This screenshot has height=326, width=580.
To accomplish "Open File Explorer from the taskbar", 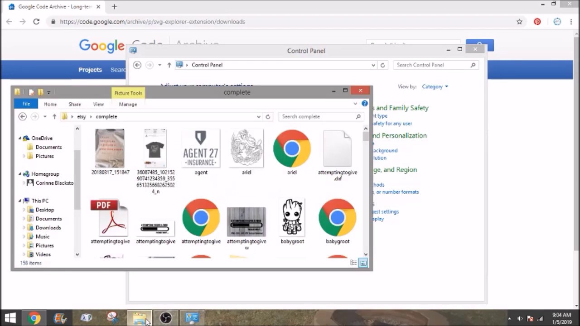I will tap(139, 318).
